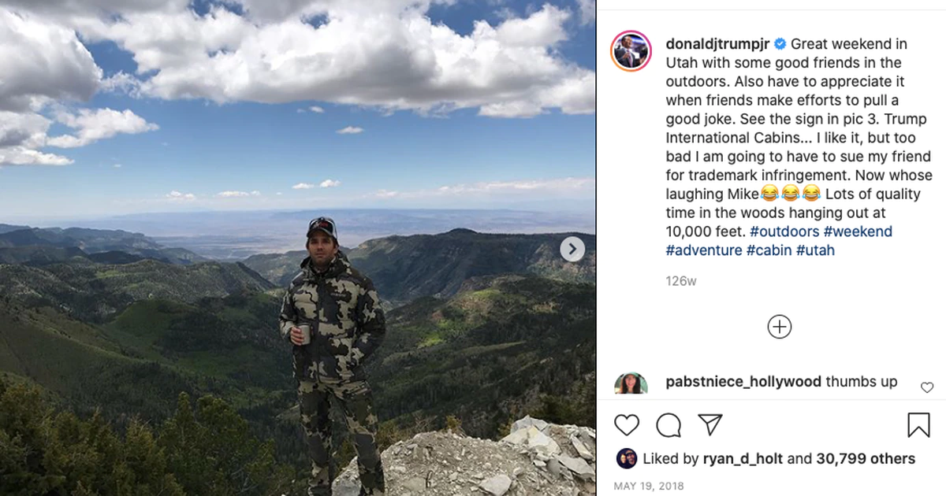Screen dimensions: 946x496
Task: Click the verified badge next to username
Action: 780,44
